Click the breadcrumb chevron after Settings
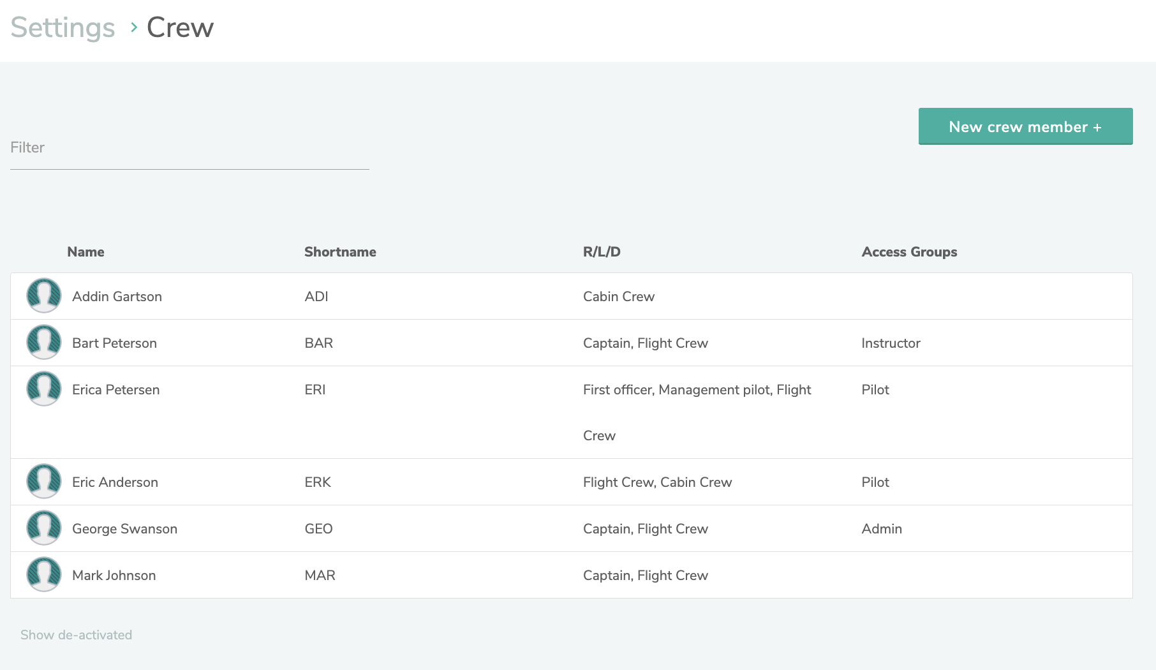The height and width of the screenshot is (670, 1156). (x=134, y=27)
